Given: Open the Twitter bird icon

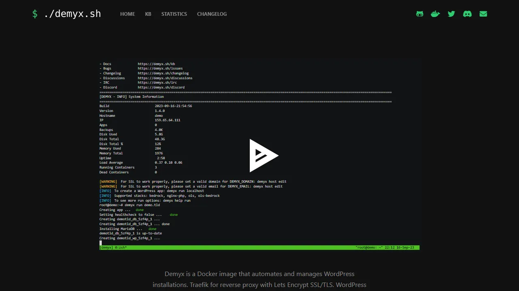Looking at the screenshot, I should click(451, 14).
